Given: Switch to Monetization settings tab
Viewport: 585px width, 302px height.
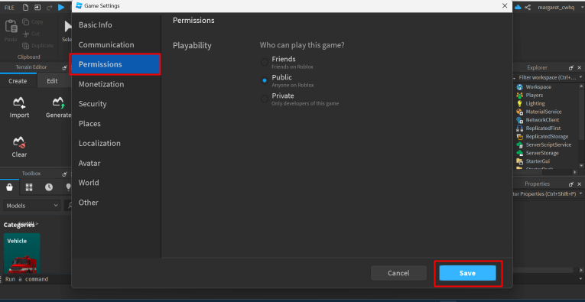Looking at the screenshot, I should click(x=115, y=84).
